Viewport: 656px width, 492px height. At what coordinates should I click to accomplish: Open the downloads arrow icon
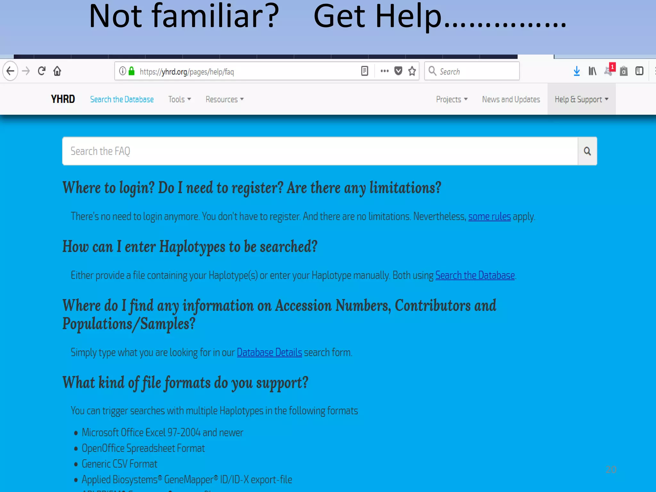click(577, 71)
